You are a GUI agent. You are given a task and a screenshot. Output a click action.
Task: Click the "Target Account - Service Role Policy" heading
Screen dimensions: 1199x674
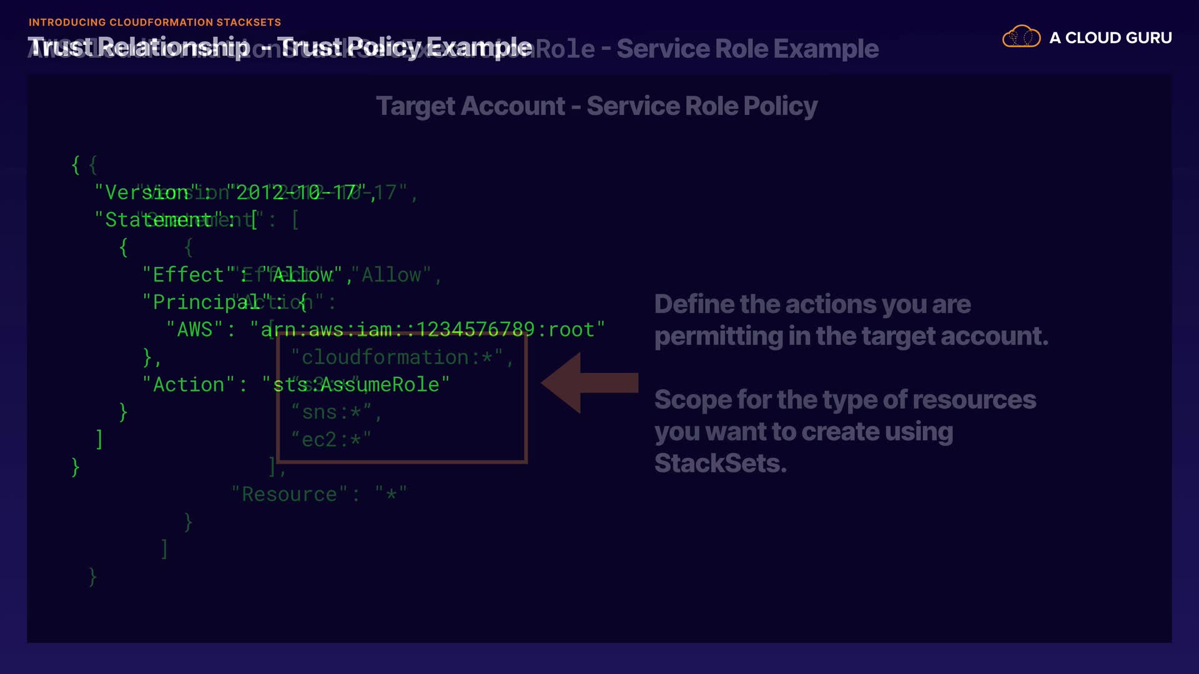pyautogui.click(x=596, y=106)
